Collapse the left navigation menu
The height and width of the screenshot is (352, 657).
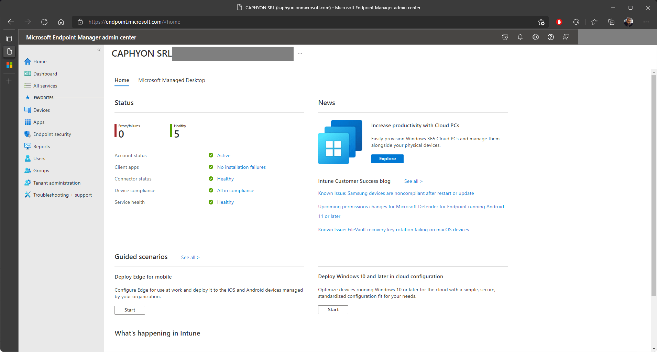point(99,50)
